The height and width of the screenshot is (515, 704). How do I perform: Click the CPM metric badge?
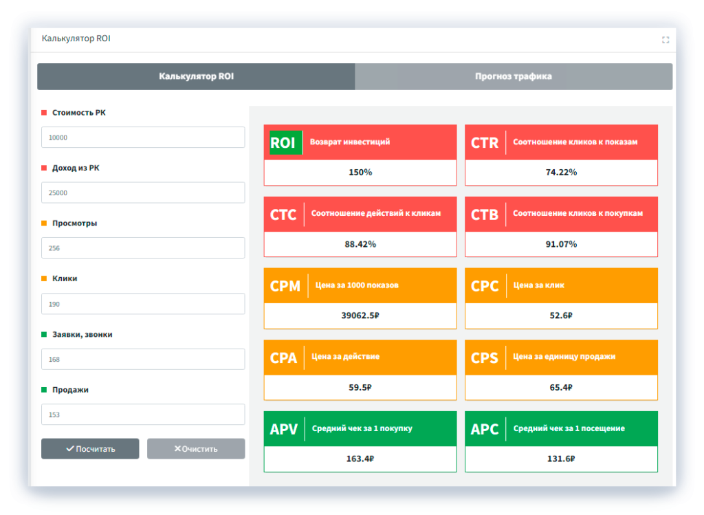pyautogui.click(x=285, y=286)
